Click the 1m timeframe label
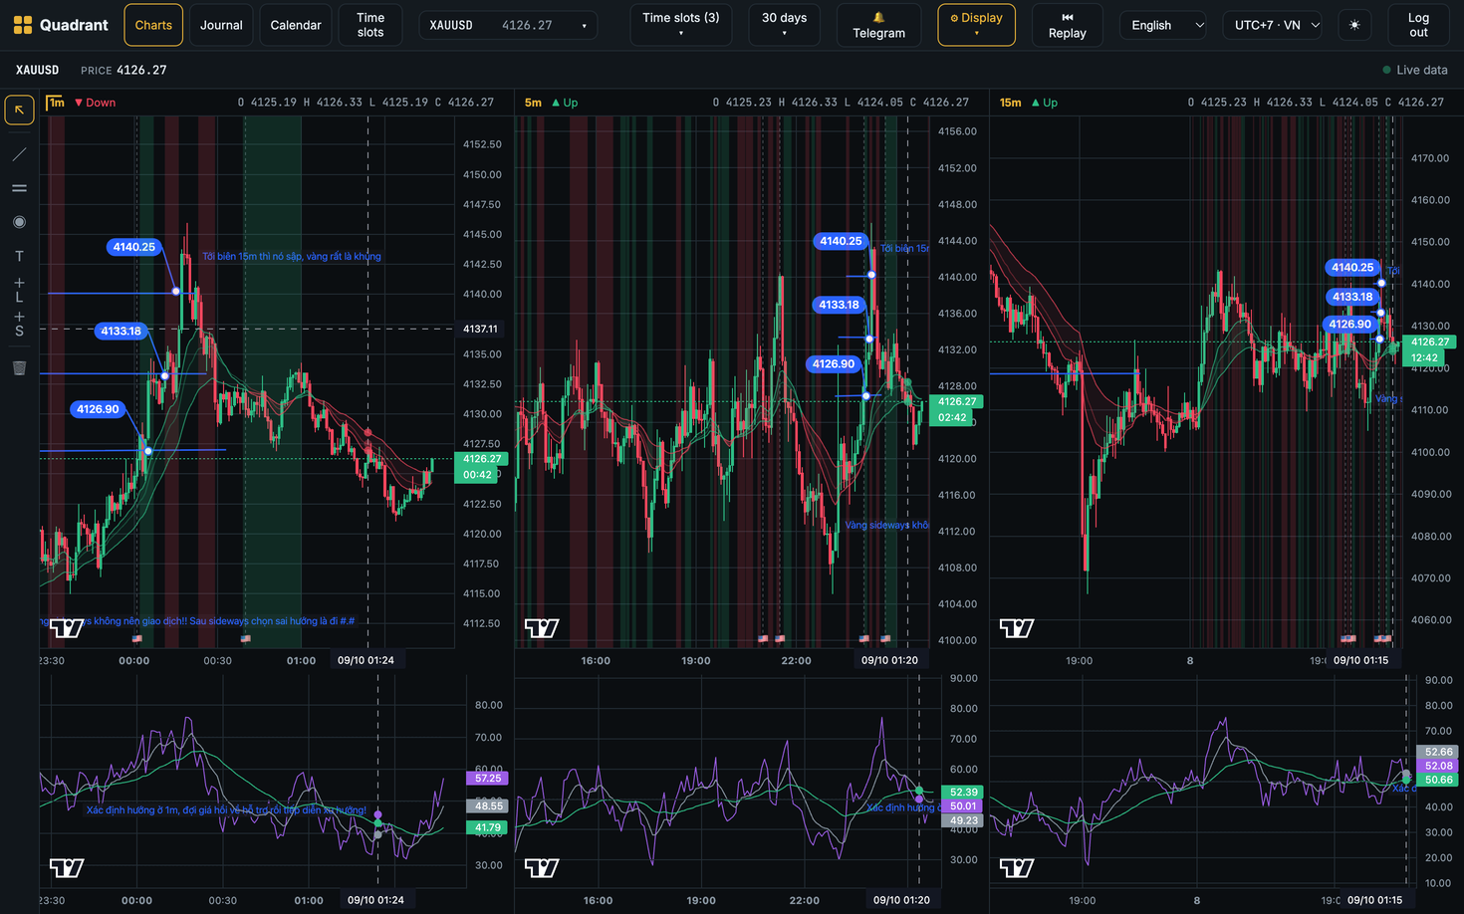 coord(56,103)
